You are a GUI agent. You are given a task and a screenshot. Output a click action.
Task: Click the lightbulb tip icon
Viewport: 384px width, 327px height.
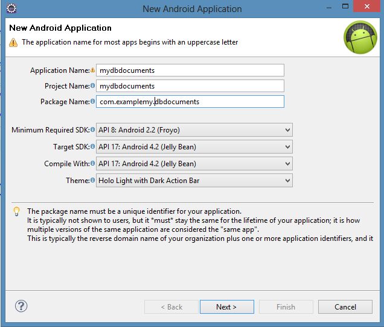[x=16, y=211]
